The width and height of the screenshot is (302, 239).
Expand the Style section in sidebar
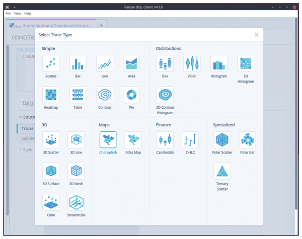click(x=26, y=150)
